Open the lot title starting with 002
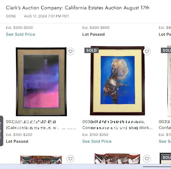The height and width of the screenshot is (169, 171). [41, 124]
